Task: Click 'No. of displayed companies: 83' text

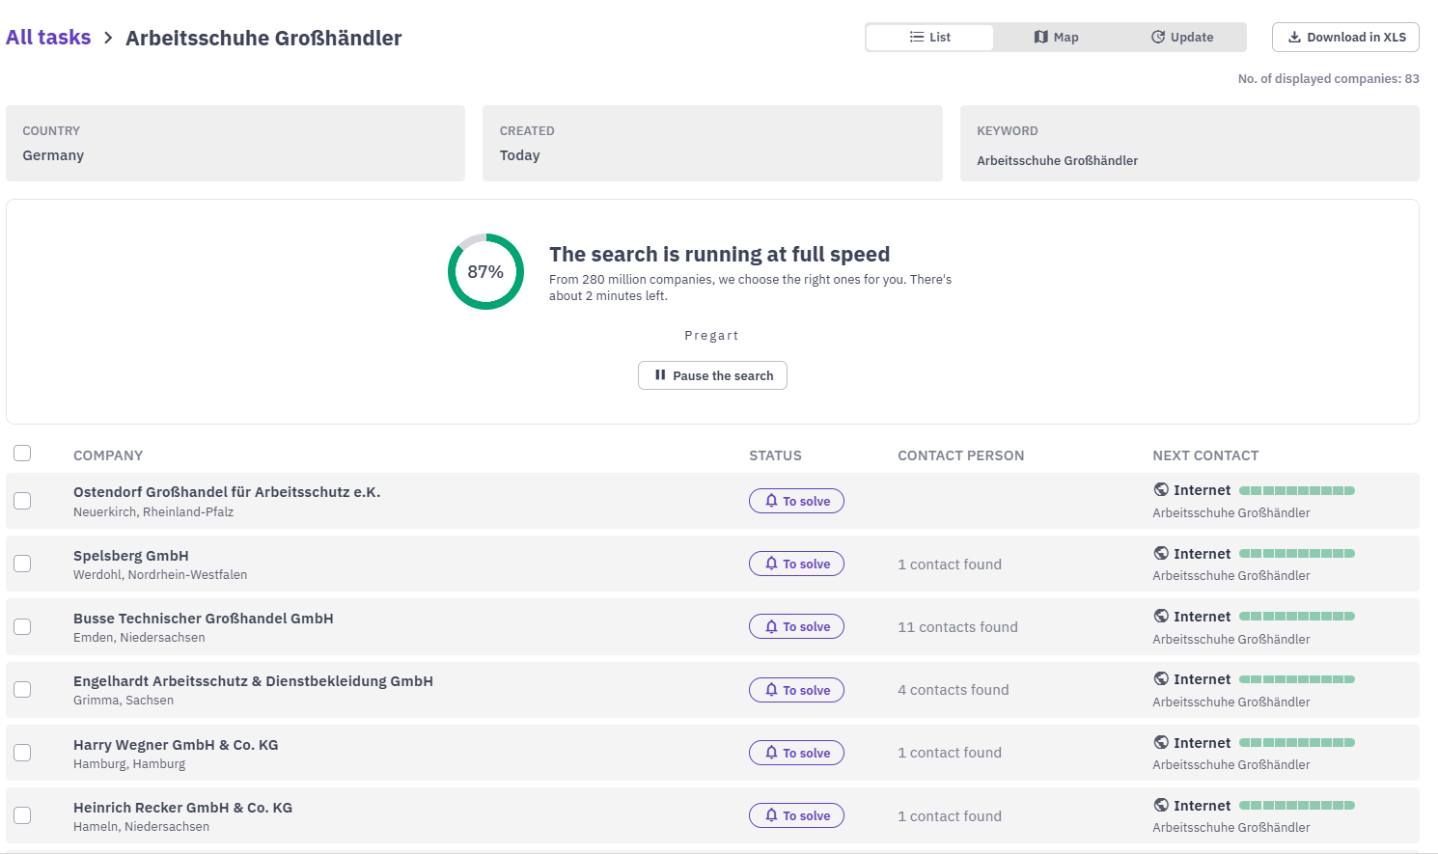Action: click(x=1328, y=79)
